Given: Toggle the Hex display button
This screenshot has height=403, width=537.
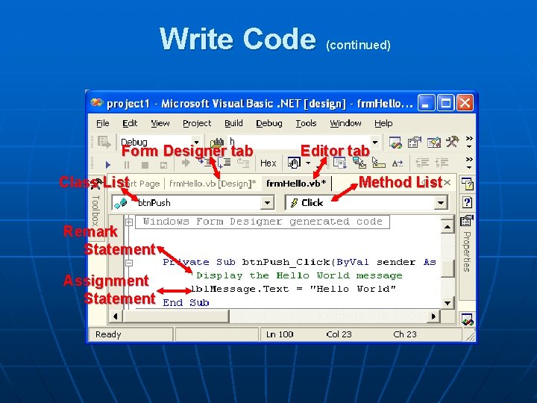Looking at the screenshot, I should point(268,163).
